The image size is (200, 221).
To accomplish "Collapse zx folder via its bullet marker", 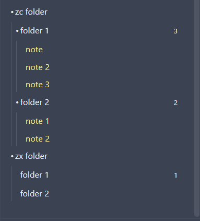I will click(12, 156).
